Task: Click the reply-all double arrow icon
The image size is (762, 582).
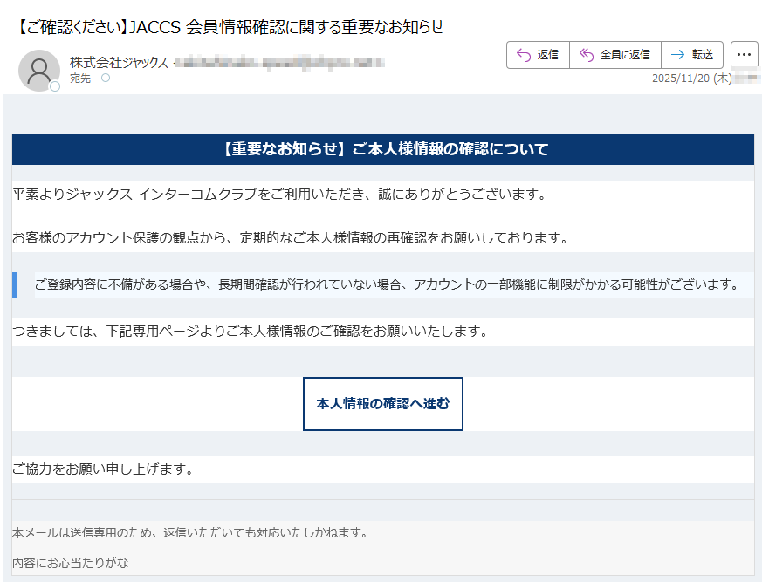Action: coord(587,55)
